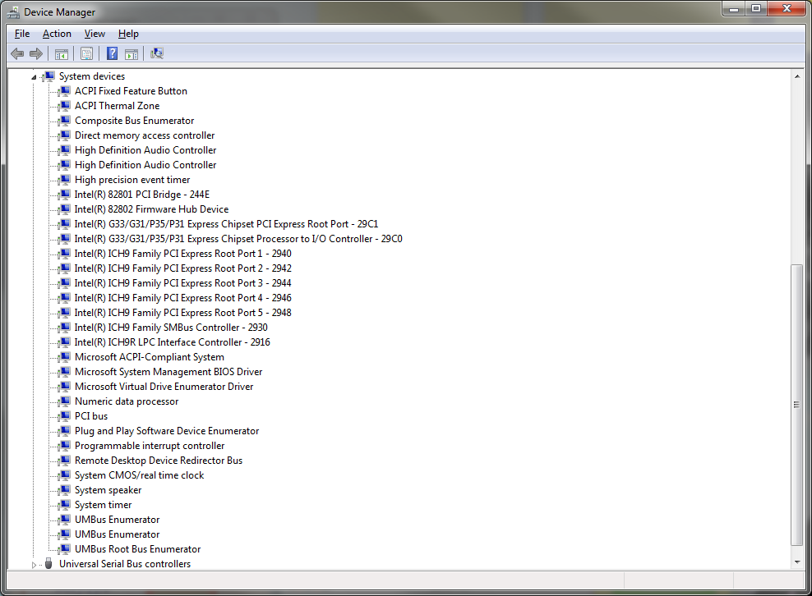Click the System devices category icon

pos(49,76)
